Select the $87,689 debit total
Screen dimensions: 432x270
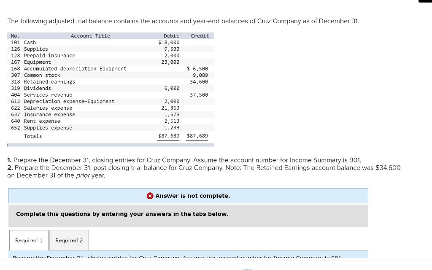pyautogui.click(x=169, y=136)
